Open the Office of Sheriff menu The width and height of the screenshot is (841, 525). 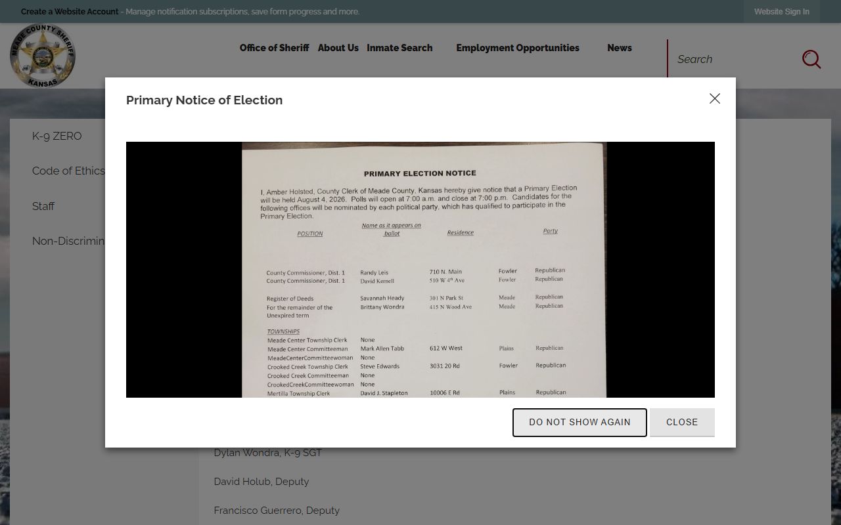[274, 48]
